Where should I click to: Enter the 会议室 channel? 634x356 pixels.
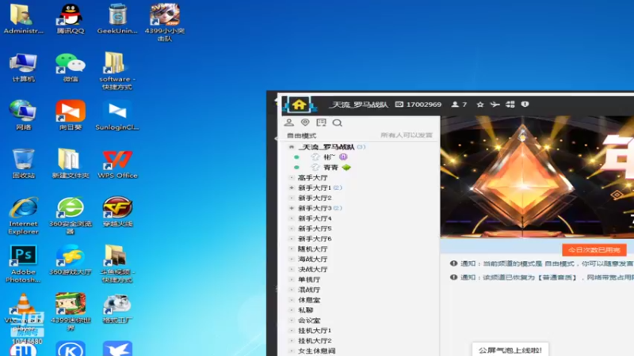(309, 320)
